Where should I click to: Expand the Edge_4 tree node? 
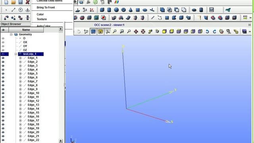20,70
